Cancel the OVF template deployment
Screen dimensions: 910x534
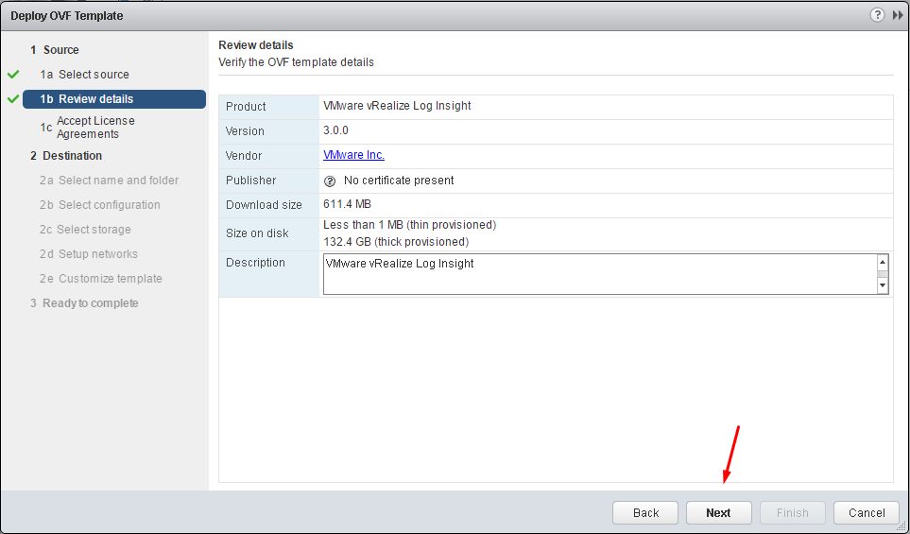click(x=867, y=513)
